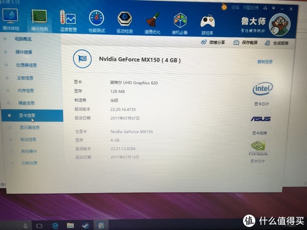Viewport: 307px width, 230px height.
Task: Click the 华硕 manufacturer value
Action: pos(114,101)
